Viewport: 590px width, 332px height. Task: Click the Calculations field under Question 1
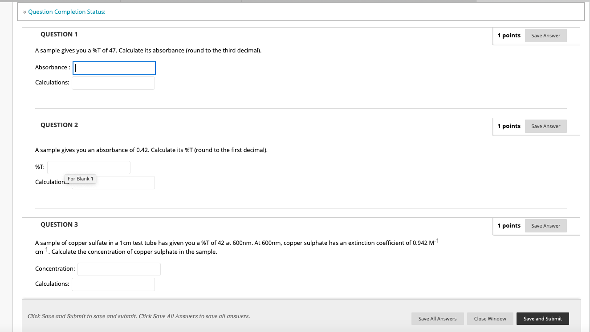113,83
